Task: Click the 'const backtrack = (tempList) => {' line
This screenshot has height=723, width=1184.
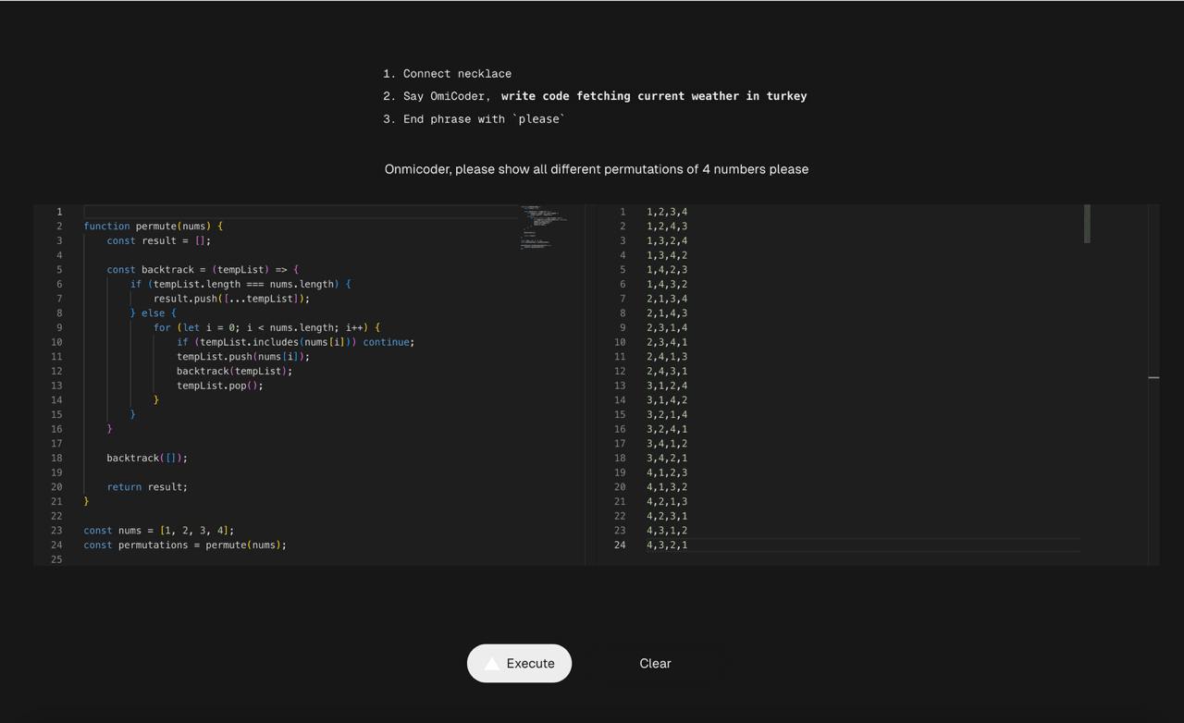Action: pyautogui.click(x=203, y=269)
